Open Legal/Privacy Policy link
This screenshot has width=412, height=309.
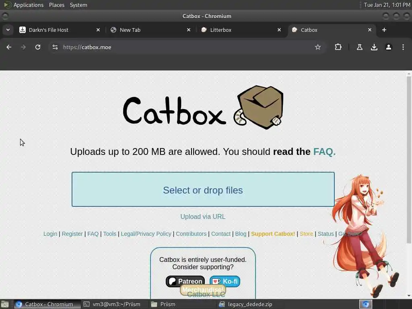coord(146,234)
